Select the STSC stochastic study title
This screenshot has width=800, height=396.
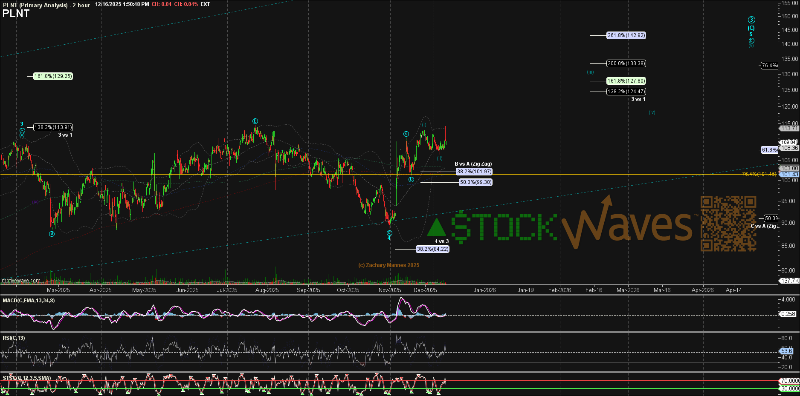(x=26, y=378)
